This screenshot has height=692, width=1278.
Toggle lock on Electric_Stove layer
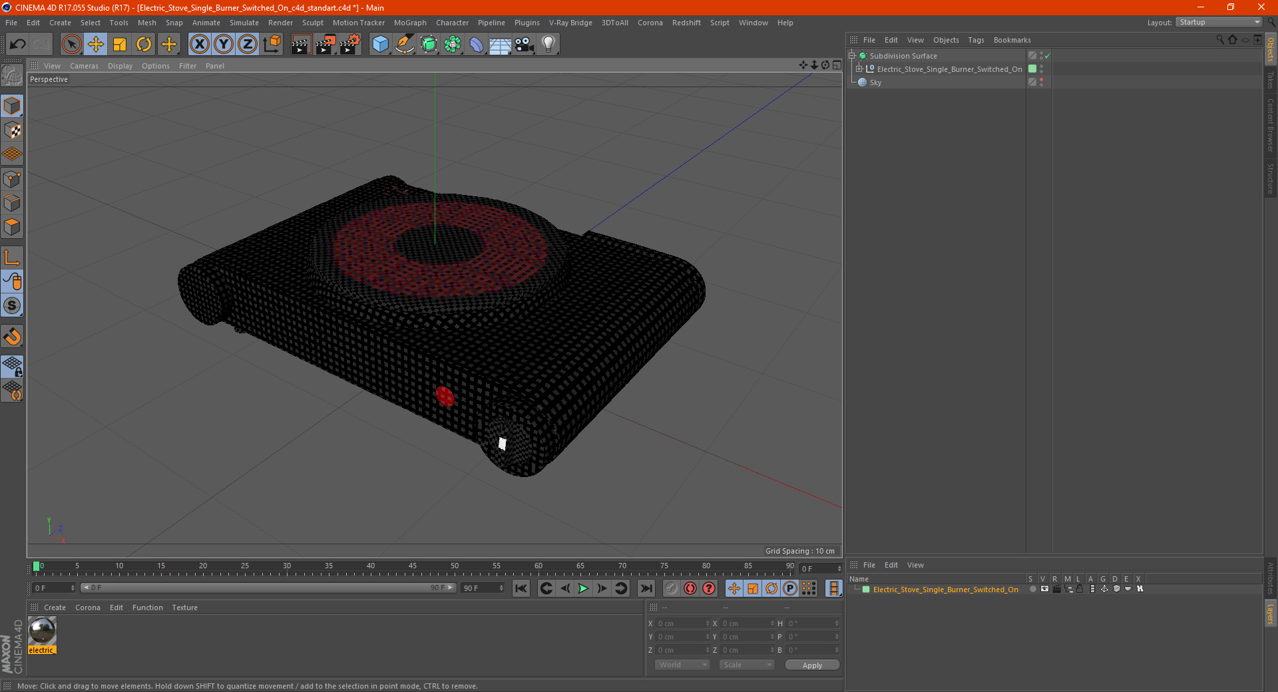click(x=1080, y=589)
